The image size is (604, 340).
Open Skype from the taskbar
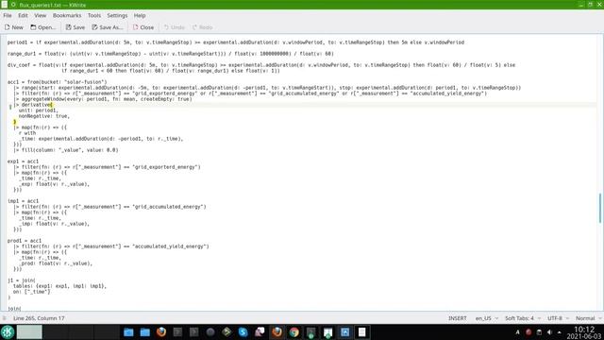243,331
